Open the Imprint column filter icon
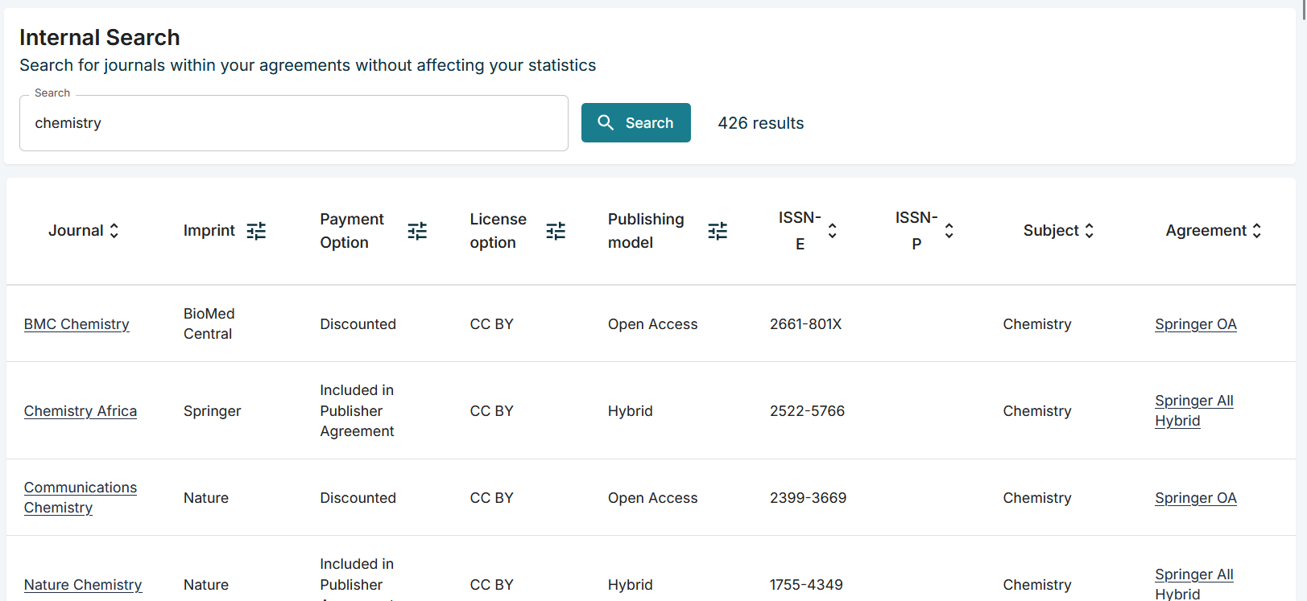Viewport: 1307px width, 601px height. pos(256,231)
